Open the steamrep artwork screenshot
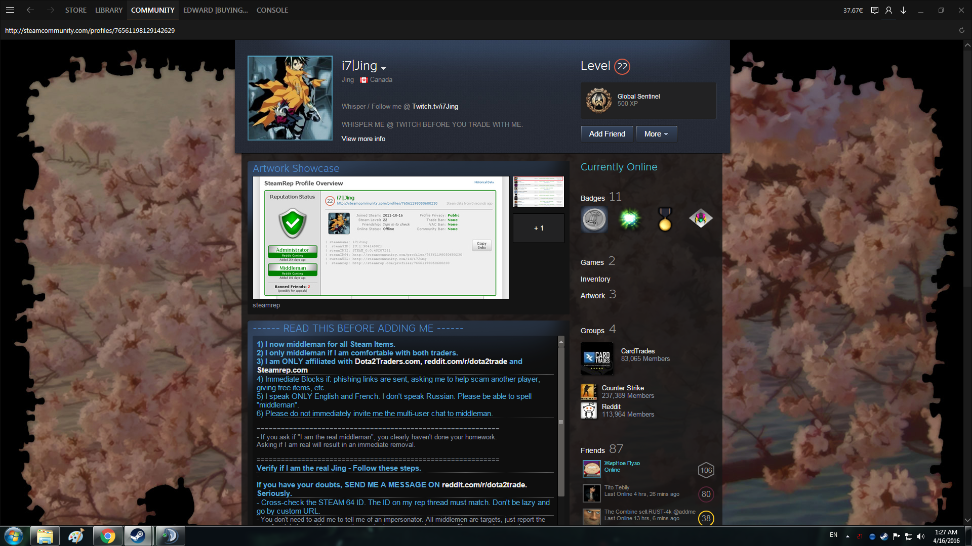The height and width of the screenshot is (546, 972). coord(381,238)
